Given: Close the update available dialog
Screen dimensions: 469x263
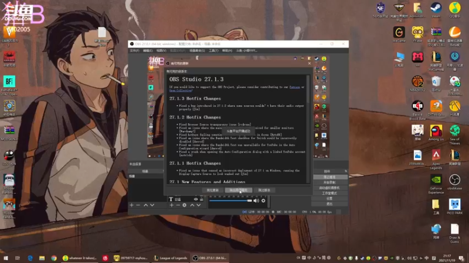Looking at the screenshot, I should tap(310, 63).
